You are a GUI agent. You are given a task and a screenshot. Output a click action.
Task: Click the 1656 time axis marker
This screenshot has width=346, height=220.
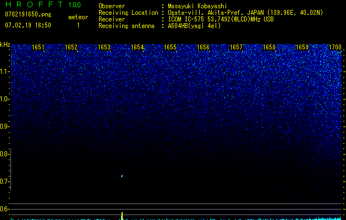click(203, 47)
